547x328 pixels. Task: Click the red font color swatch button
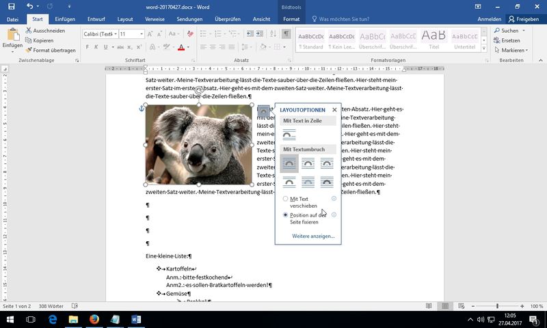pos(181,47)
